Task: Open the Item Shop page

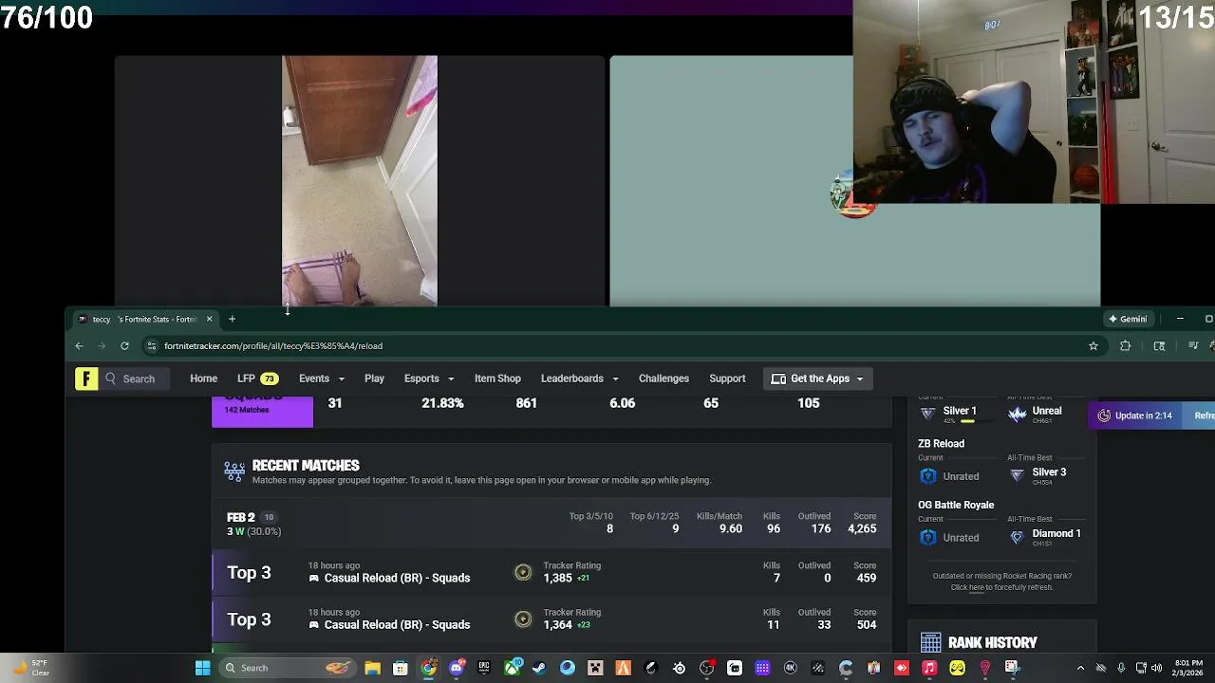Action: pyautogui.click(x=497, y=378)
